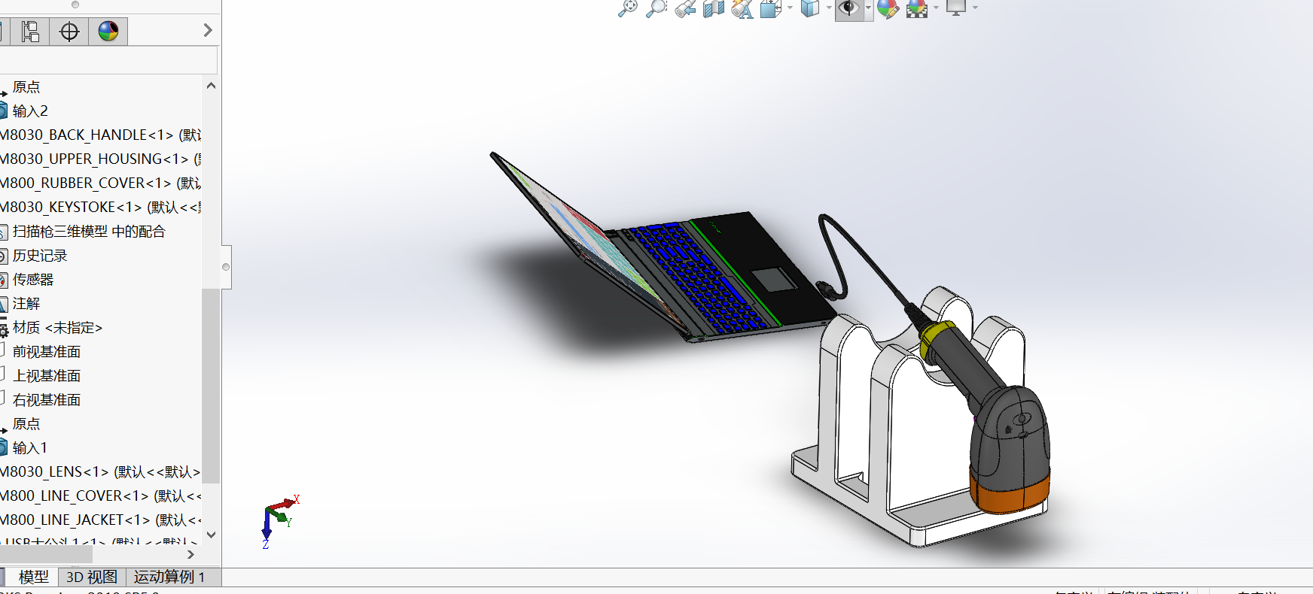
Task: Select the first 原点 item above 输入2
Action: click(26, 87)
